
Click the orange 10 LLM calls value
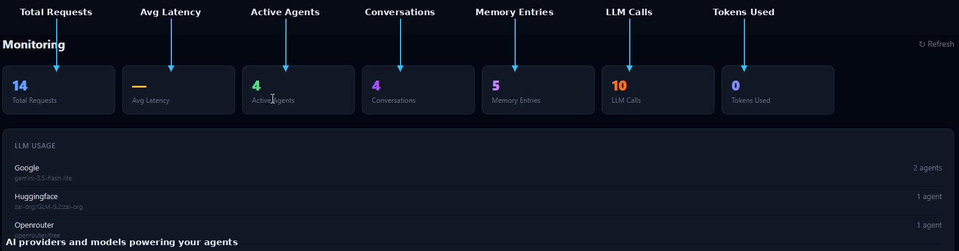coord(619,86)
